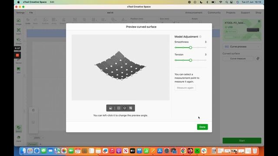
Task: Click the device settings gear icon
Action: click(x=259, y=21)
